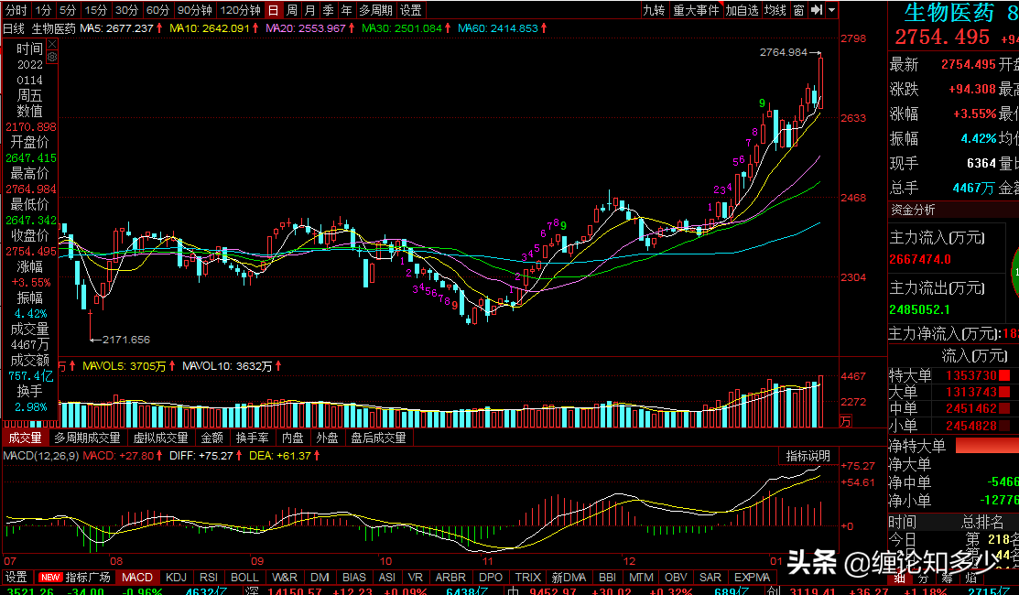Open the data panel gear settings

52,57
